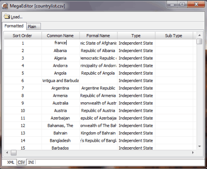Maximize the MegaEditor window

(182, 4)
